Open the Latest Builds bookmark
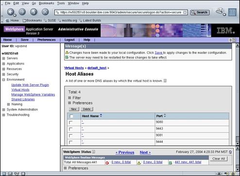Image resolution: width=240 pixels, height=176 pixels. coord(90,20)
